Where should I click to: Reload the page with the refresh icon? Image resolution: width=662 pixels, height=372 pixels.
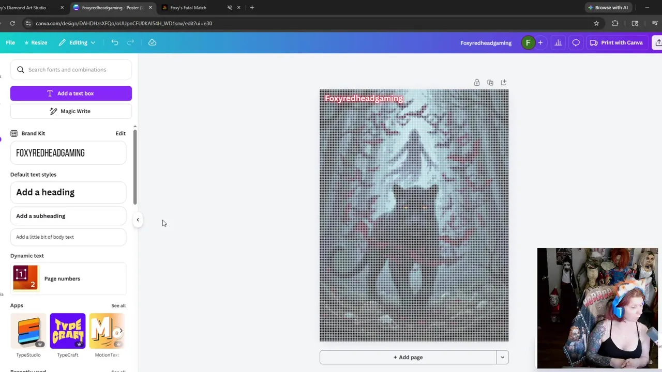click(12, 23)
